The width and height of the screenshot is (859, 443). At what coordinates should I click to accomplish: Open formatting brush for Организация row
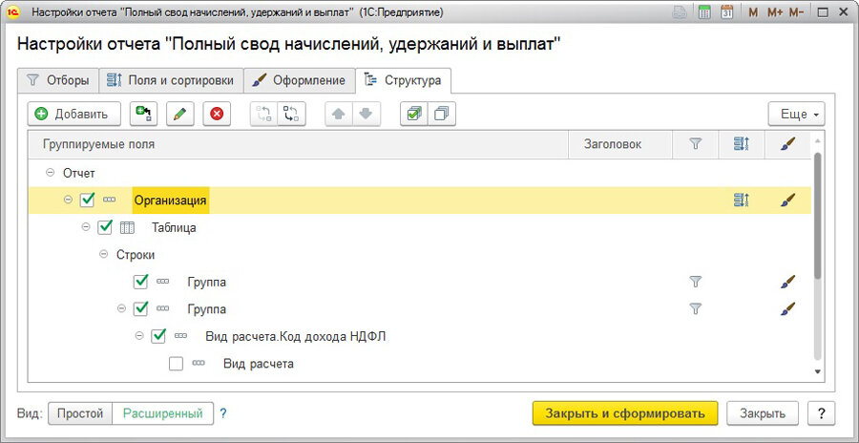787,200
